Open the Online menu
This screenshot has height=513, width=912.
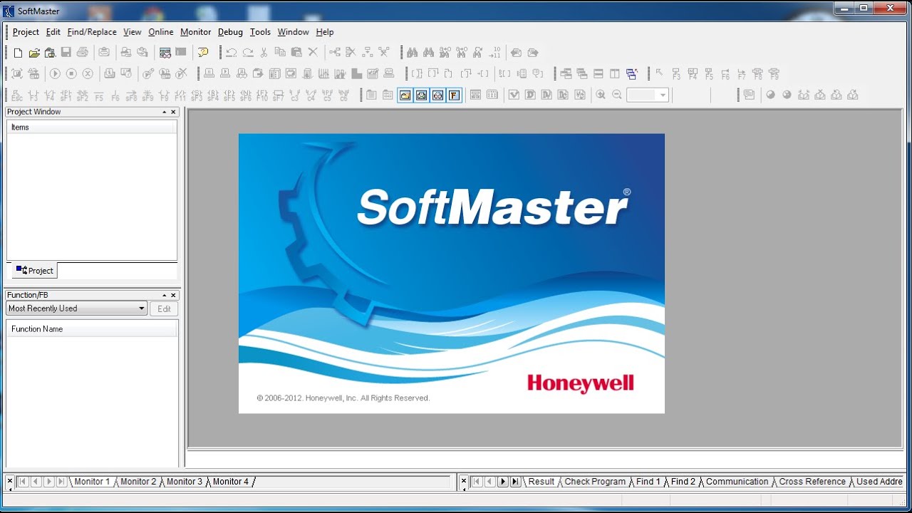[x=161, y=32]
